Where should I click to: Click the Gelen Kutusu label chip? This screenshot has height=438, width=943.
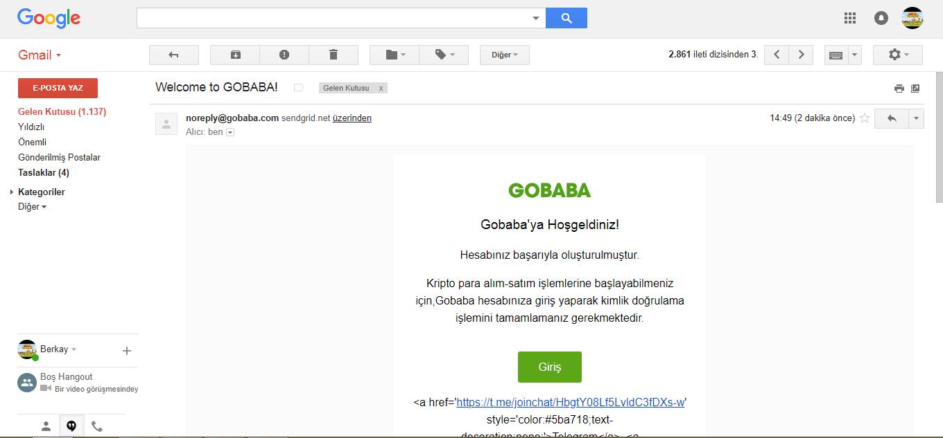point(346,89)
